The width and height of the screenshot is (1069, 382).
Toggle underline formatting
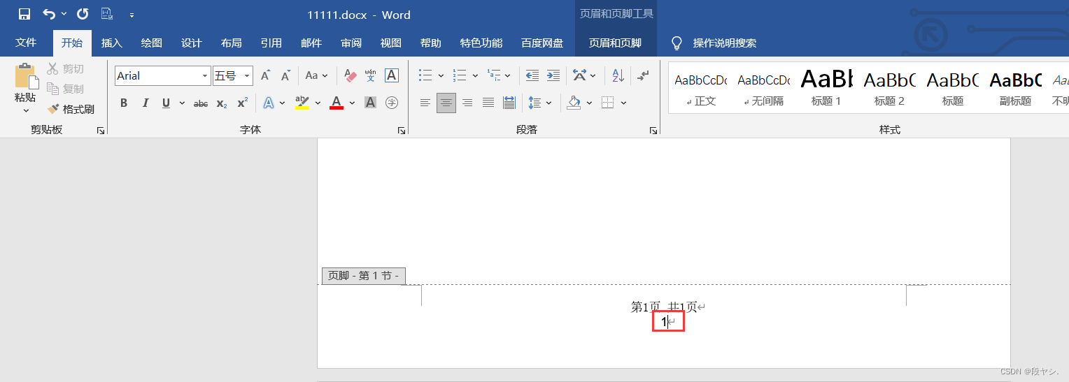click(166, 103)
